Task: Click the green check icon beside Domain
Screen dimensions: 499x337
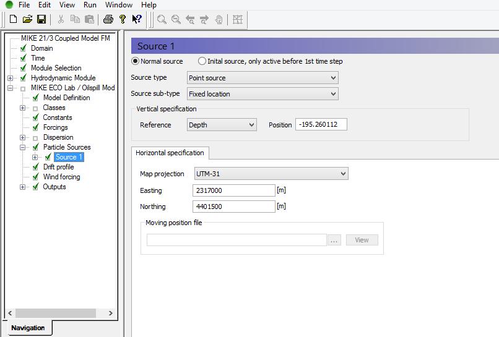Action: 24,48
